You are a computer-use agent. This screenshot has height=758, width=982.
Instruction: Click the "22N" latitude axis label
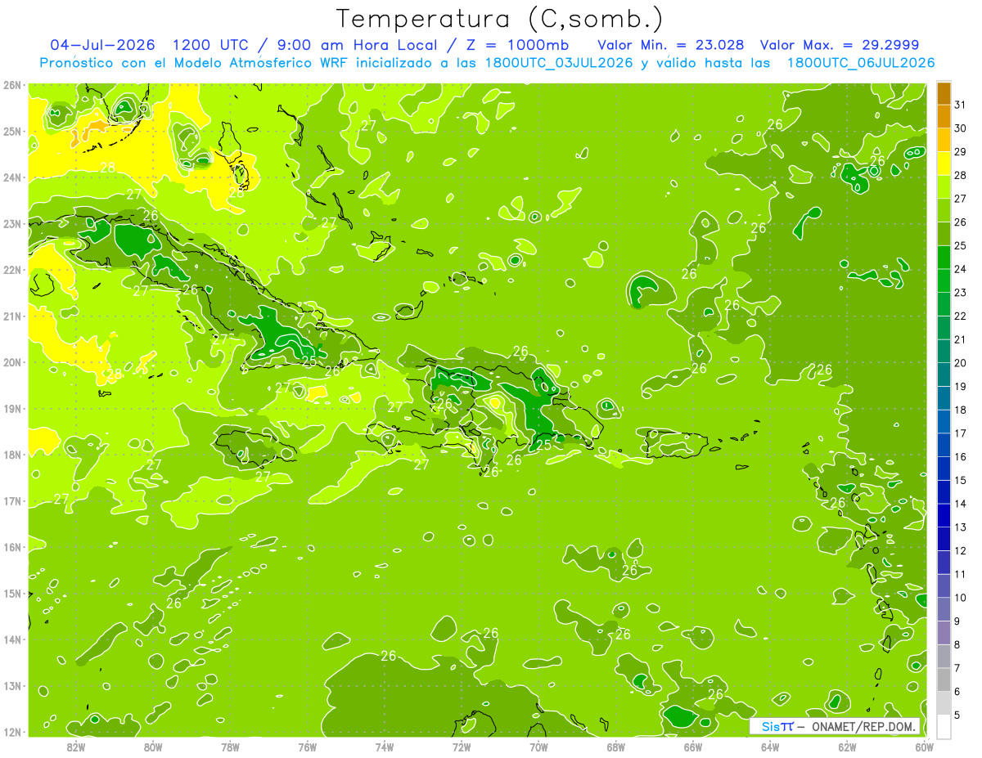coord(12,270)
